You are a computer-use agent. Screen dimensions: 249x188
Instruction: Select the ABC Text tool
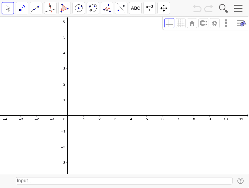tap(135, 8)
